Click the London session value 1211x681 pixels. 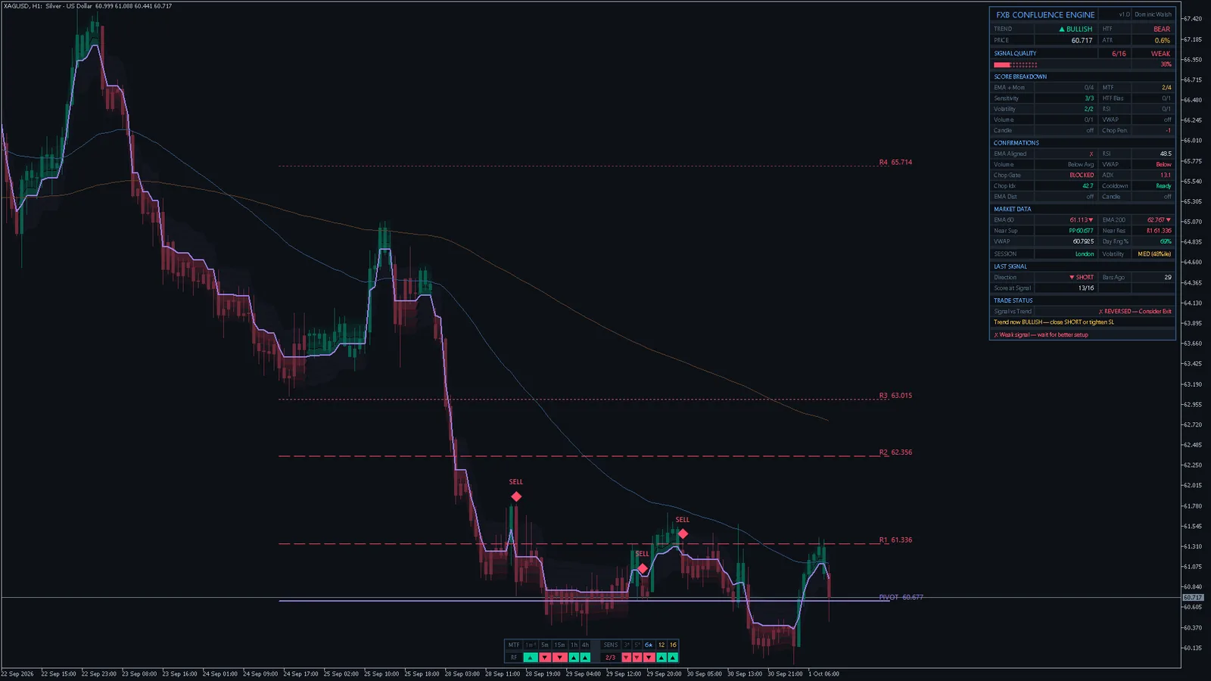[x=1085, y=254]
